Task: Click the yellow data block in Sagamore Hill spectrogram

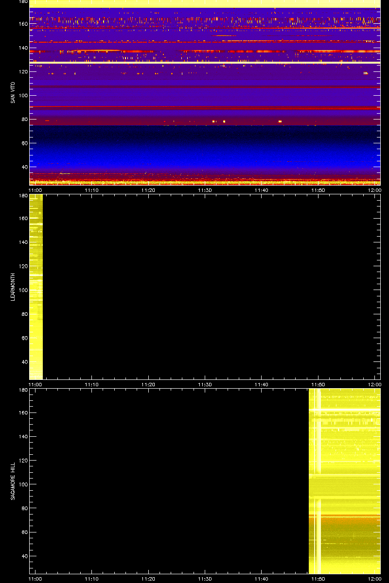Action: 344,481
